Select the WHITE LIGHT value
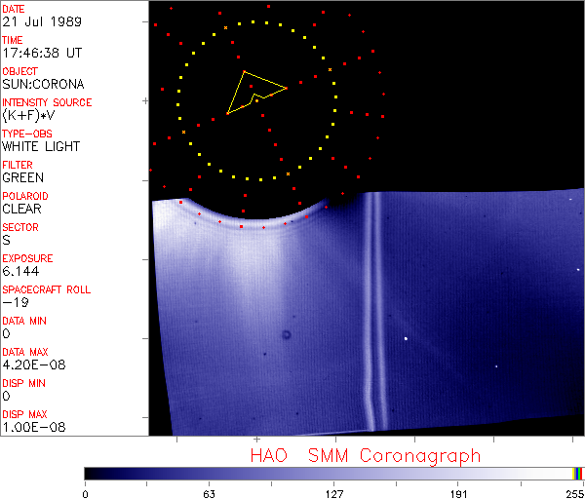Screen dimensions: 585x499 41,146
